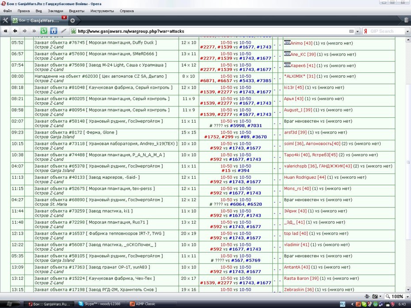411x308 pixels.
Task: Open a new tab with the plus button
Action: pos(72,20)
